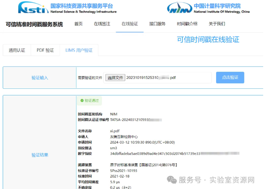Click the 数字指纹 label

85,153
